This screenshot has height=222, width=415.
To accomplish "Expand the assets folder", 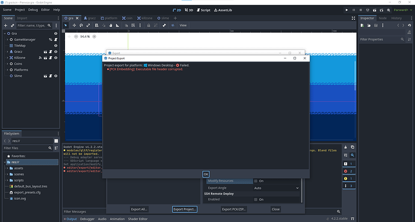I will tap(7, 168).
